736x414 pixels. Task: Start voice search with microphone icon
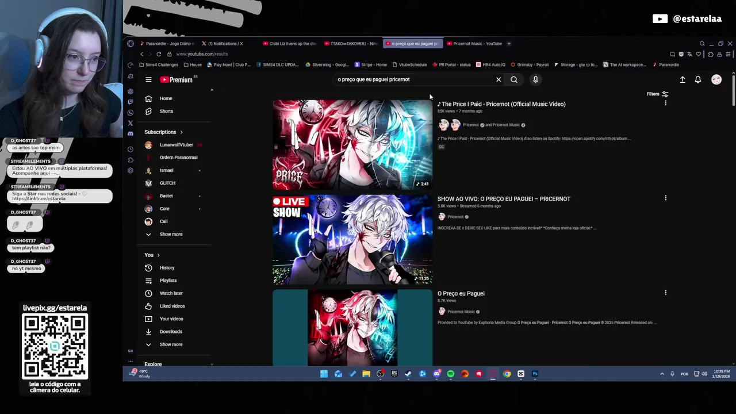(535, 79)
